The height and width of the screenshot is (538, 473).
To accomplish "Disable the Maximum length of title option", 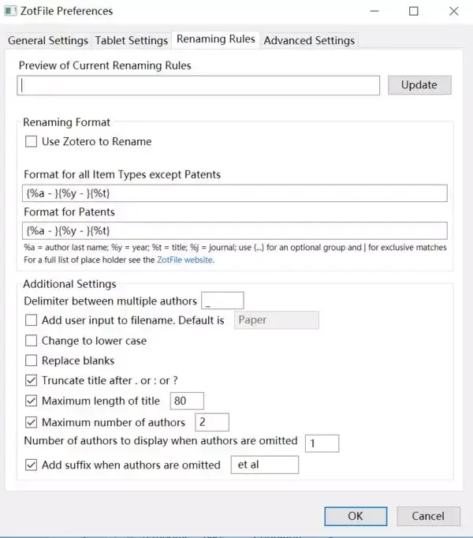I will pyautogui.click(x=32, y=401).
